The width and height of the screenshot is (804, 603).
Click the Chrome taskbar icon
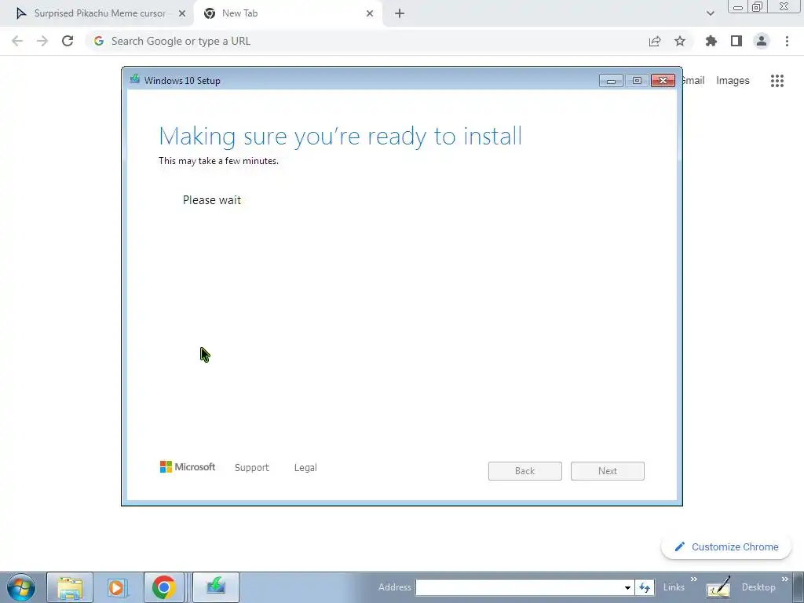164,587
